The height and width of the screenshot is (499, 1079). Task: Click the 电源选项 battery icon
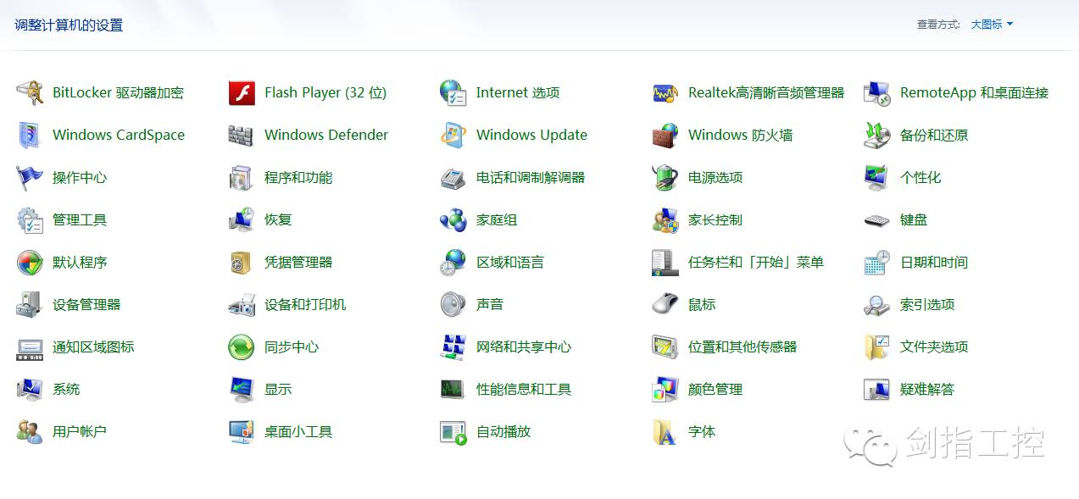(x=665, y=177)
